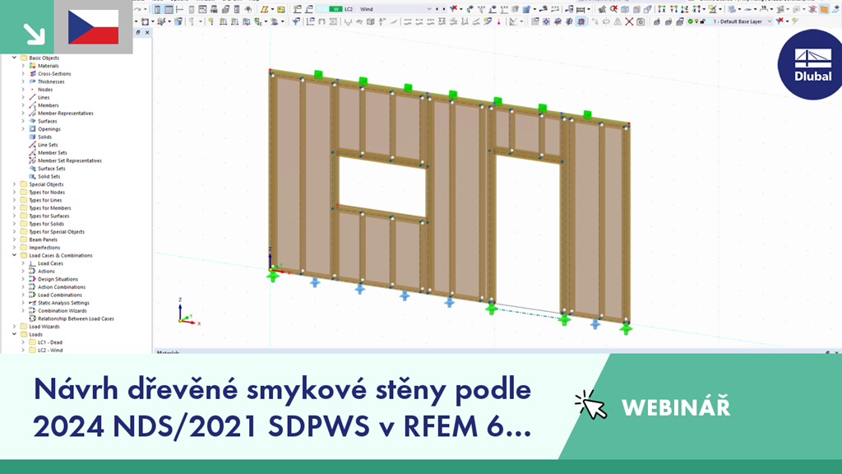Click the pink thermometer-like load icon

point(499,22)
